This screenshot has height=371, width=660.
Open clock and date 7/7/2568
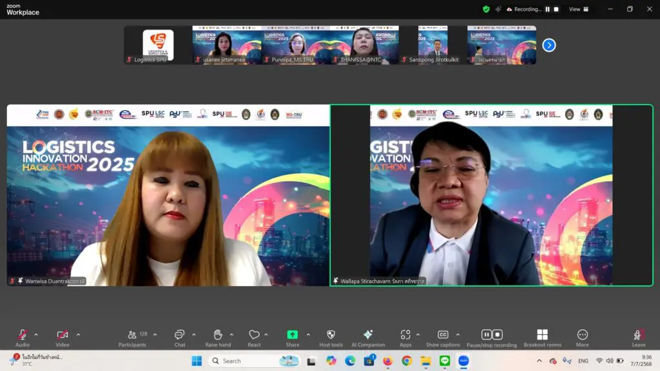[641, 361]
